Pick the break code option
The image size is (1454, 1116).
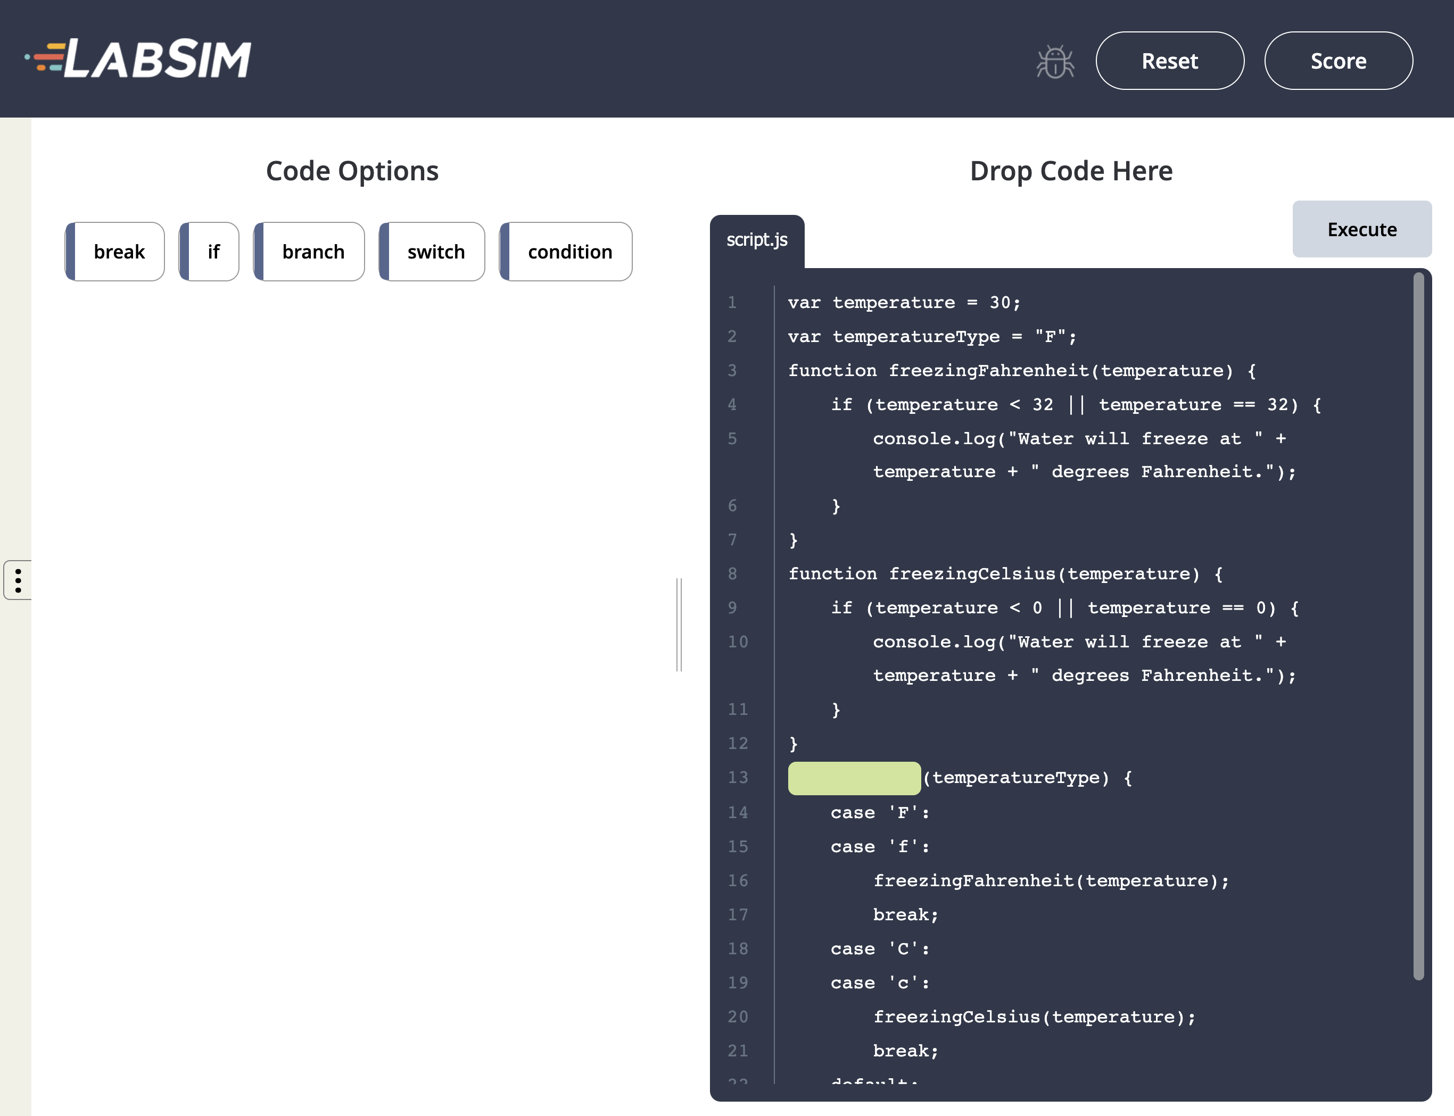[115, 252]
